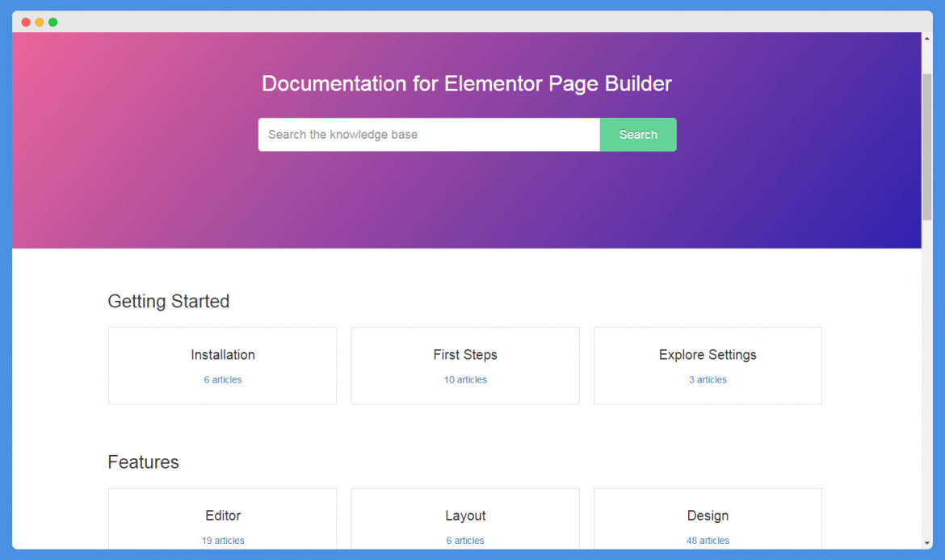The height and width of the screenshot is (560, 945).
Task: Click the '6 articles' text under Layout
Action: pos(465,541)
